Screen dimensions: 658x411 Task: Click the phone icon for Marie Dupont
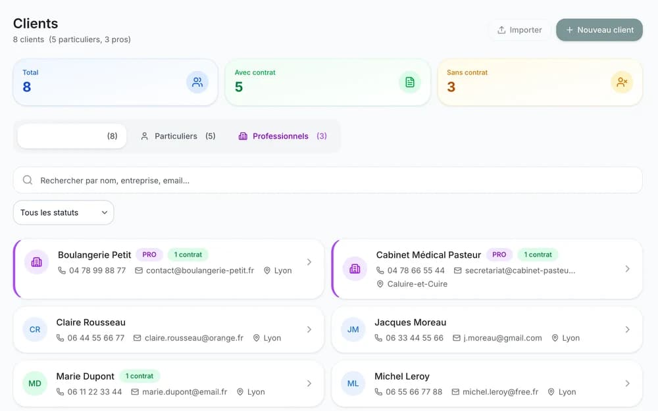[x=60, y=392]
